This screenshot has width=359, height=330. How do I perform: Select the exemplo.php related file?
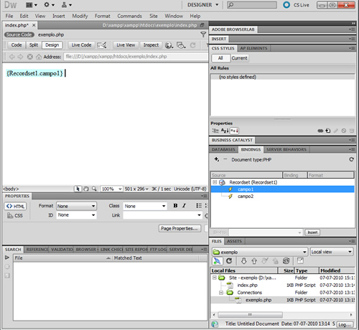click(x=51, y=34)
